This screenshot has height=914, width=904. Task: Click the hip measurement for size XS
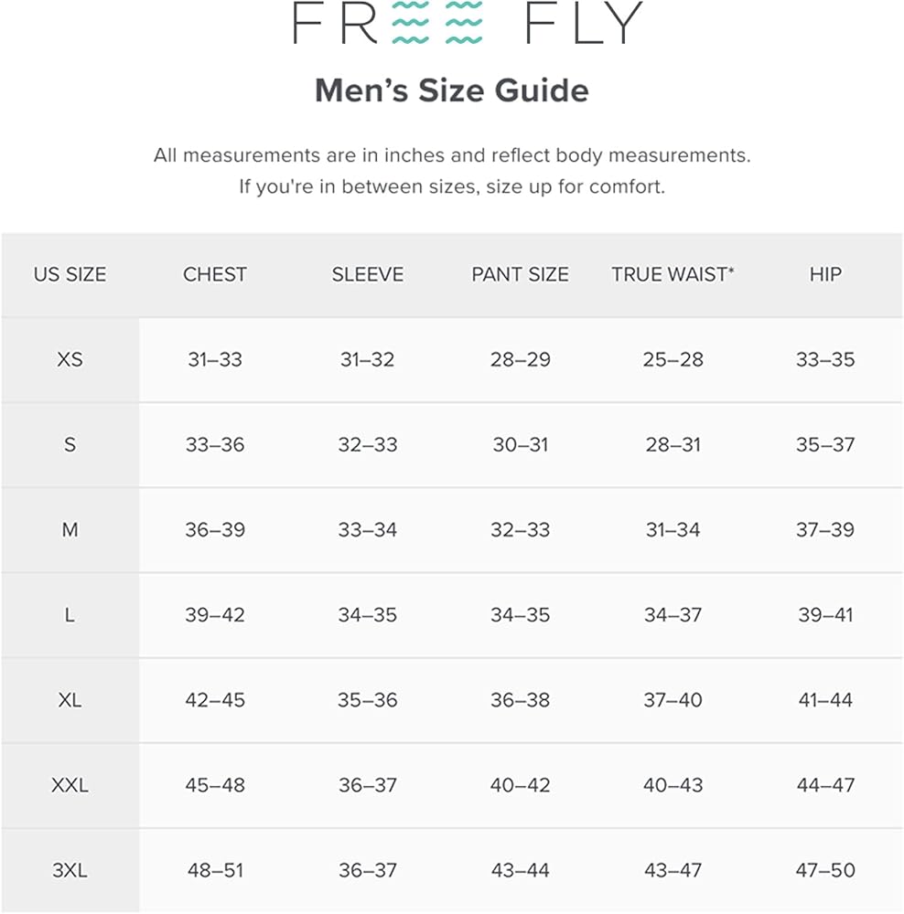pyautogui.click(x=825, y=359)
